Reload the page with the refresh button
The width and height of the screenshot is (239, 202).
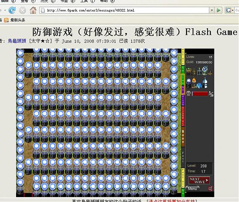point(12,10)
